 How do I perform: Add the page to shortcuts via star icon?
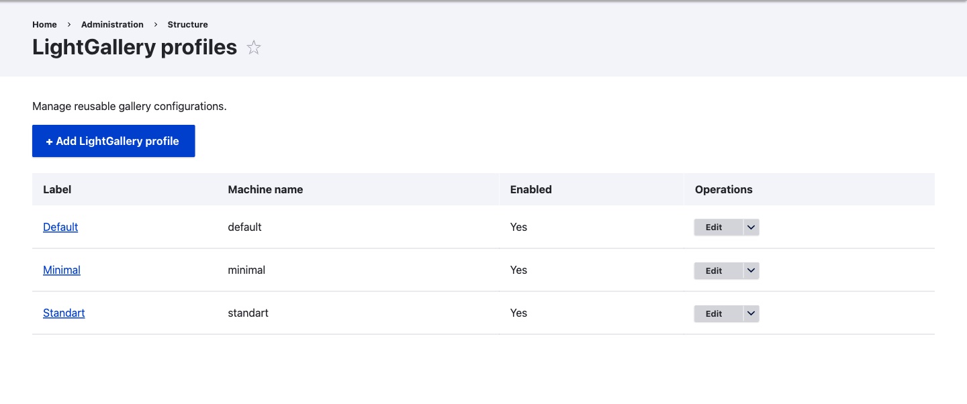coord(253,48)
